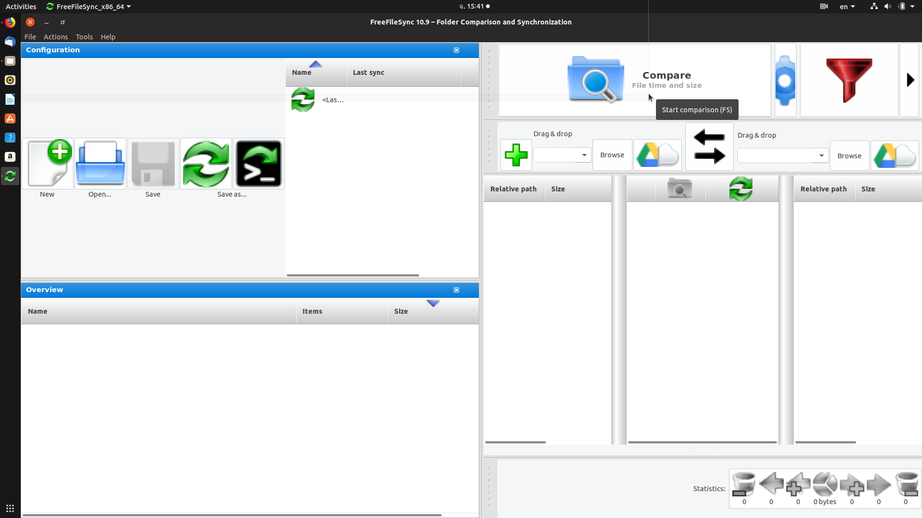This screenshot has width=922, height=518.
Task: Click the create-right plus statistics icon
Action: click(852, 484)
